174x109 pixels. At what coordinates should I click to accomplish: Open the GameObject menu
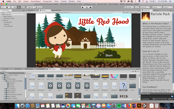pos(35,1)
